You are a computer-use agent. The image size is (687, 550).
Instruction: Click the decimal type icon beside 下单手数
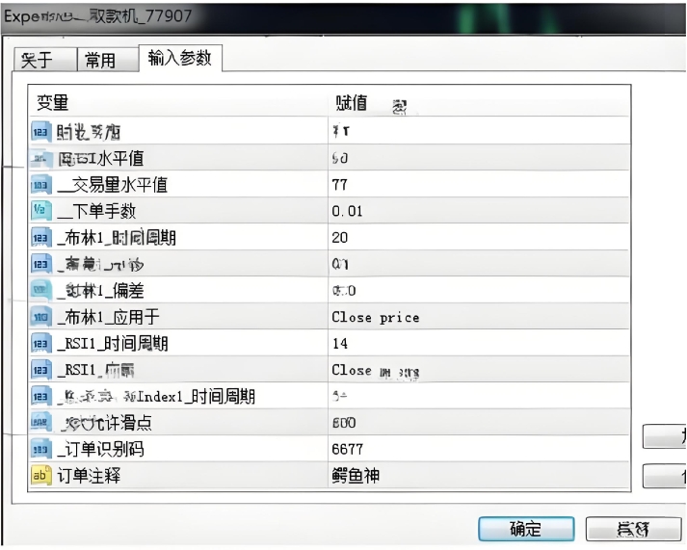pyautogui.click(x=40, y=211)
